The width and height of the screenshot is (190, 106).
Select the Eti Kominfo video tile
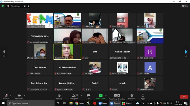[x=95, y=20]
